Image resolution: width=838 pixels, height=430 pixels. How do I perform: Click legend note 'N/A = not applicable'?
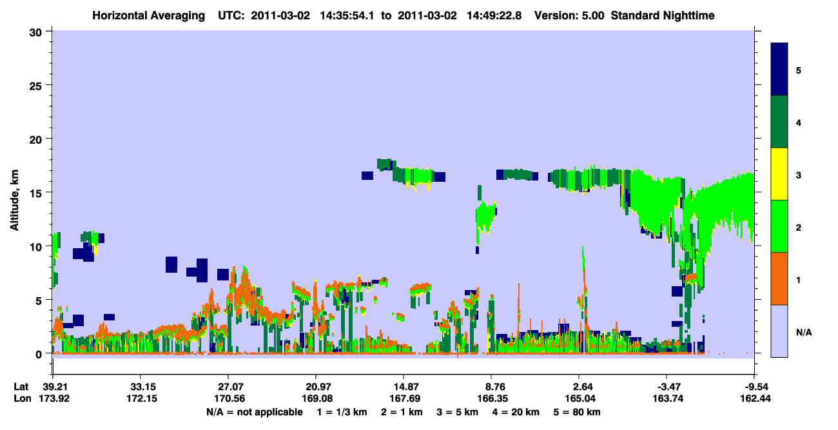(x=254, y=412)
